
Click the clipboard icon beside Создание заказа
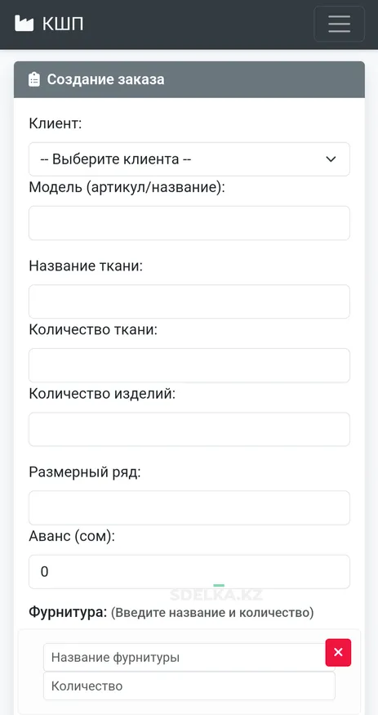pyautogui.click(x=34, y=79)
